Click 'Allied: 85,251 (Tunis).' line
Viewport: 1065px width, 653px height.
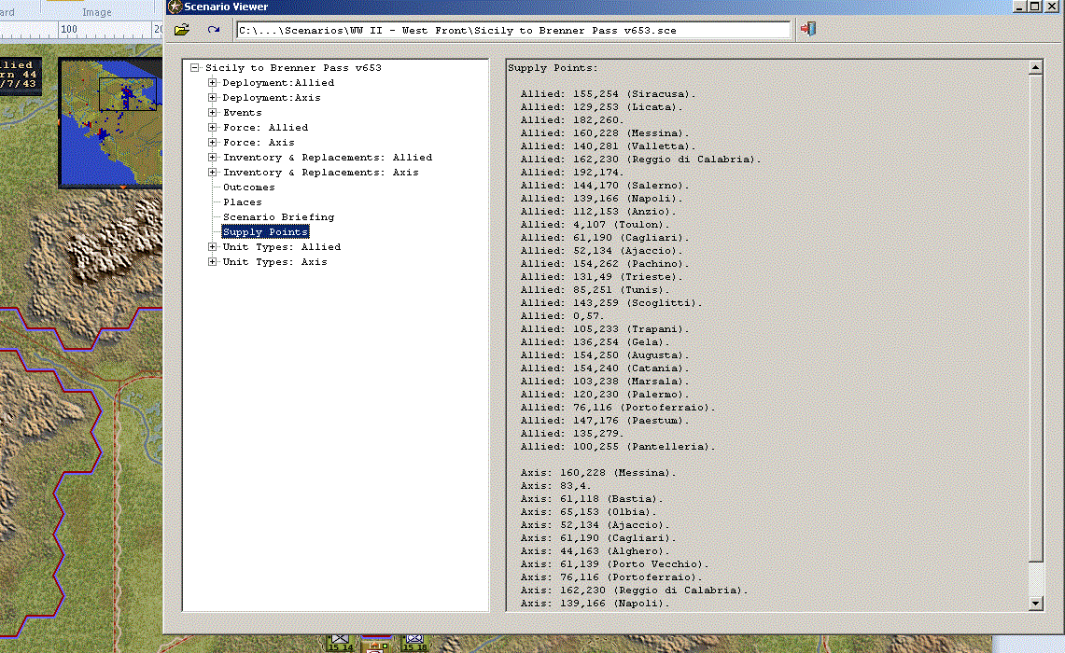(x=595, y=290)
